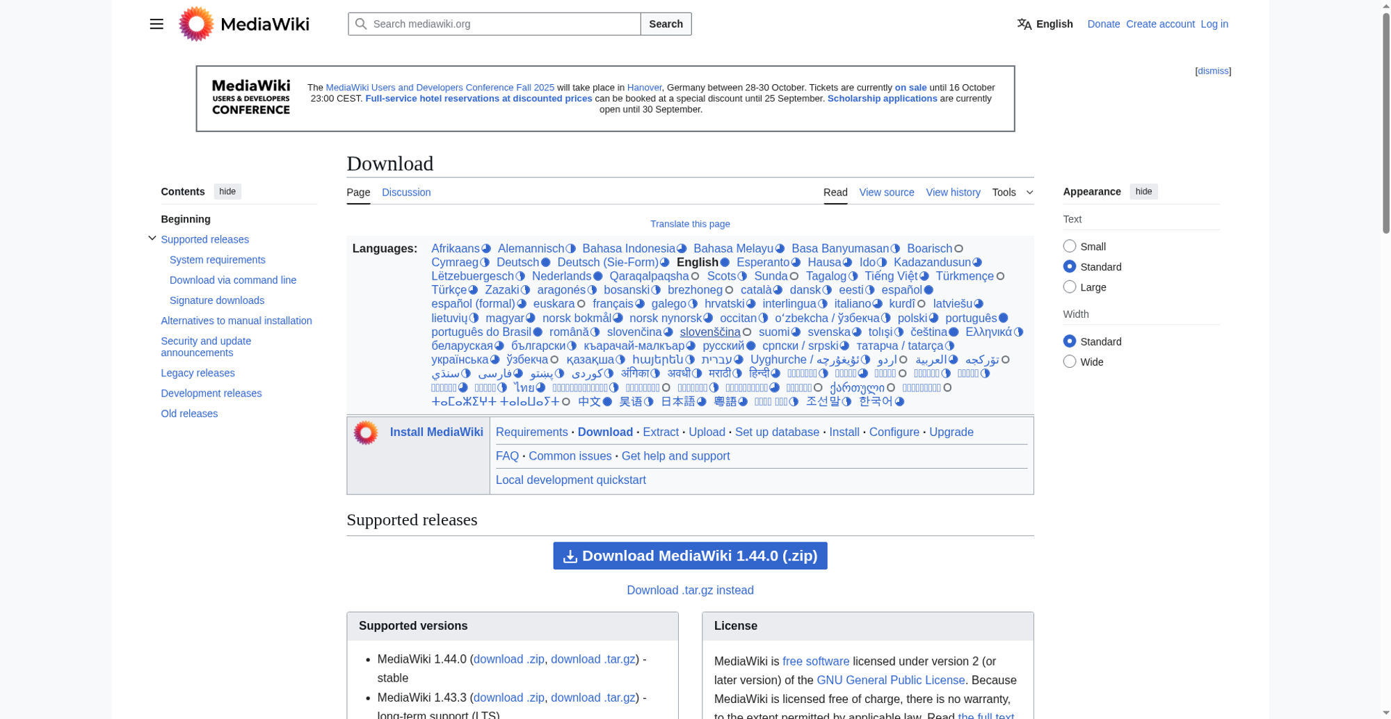
Task: Open the hamburger main menu icon
Action: [156, 24]
